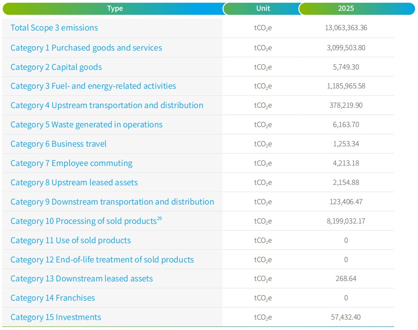The image size is (418, 330).
Task: Select the Total Scope 3 emissions row label
Action: 54,28
